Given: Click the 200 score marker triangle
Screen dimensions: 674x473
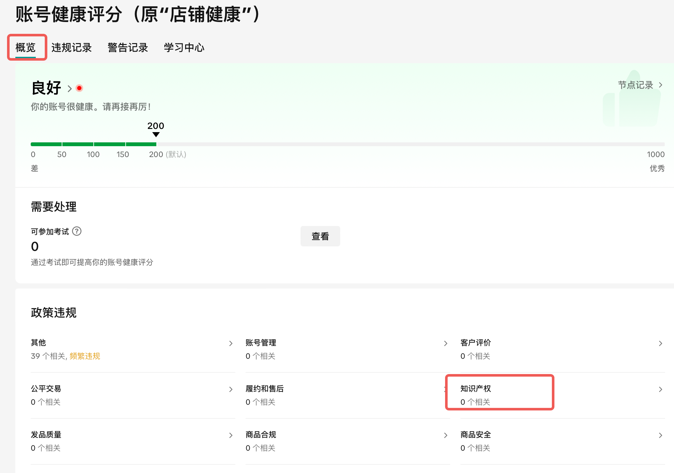Looking at the screenshot, I should pyautogui.click(x=156, y=135).
